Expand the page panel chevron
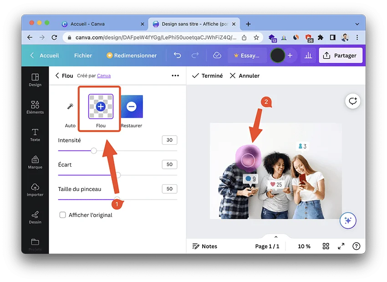 tap(275, 237)
